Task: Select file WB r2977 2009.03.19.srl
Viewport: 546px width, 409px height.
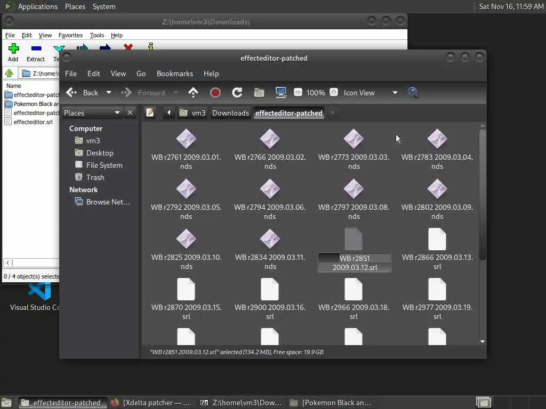Action: (x=437, y=300)
